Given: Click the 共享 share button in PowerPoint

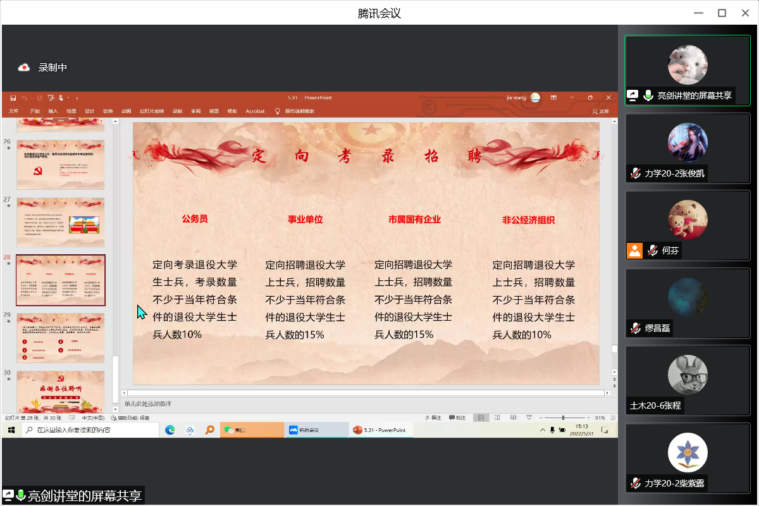Looking at the screenshot, I should 600,111.
